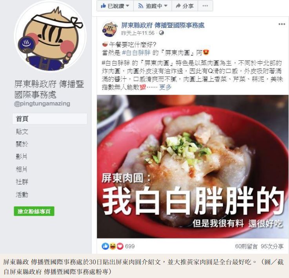Click the post author's small avatar icon
The width and height of the screenshot is (289, 278).
click(110, 29)
